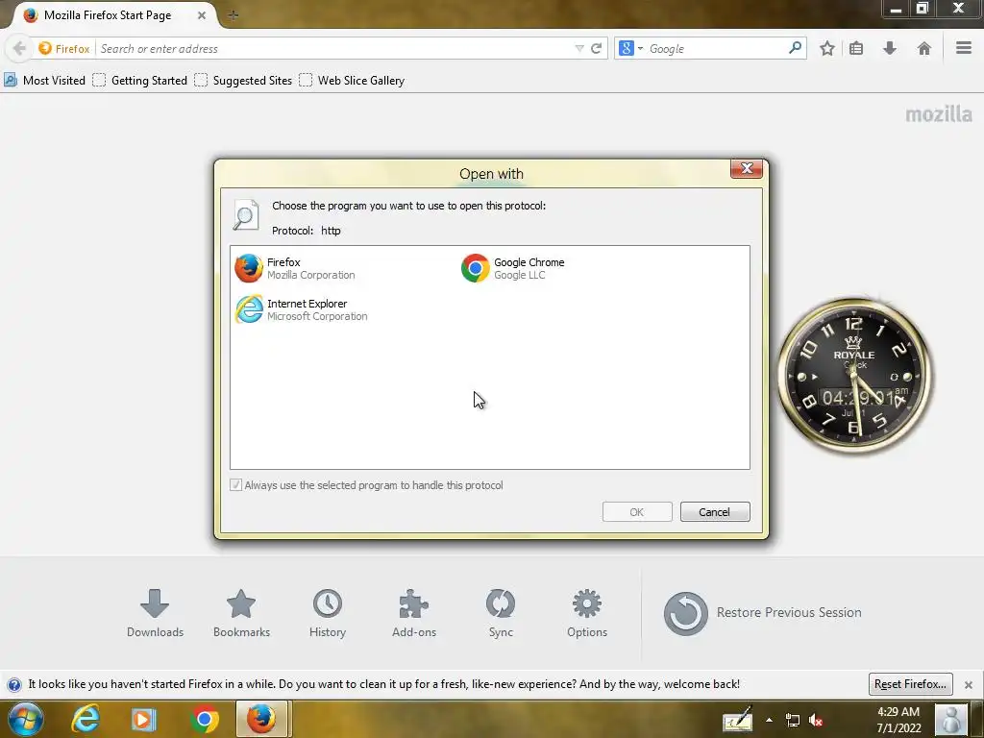Open the Suggested Sites bookmark
This screenshot has height=738, width=984.
243,81
